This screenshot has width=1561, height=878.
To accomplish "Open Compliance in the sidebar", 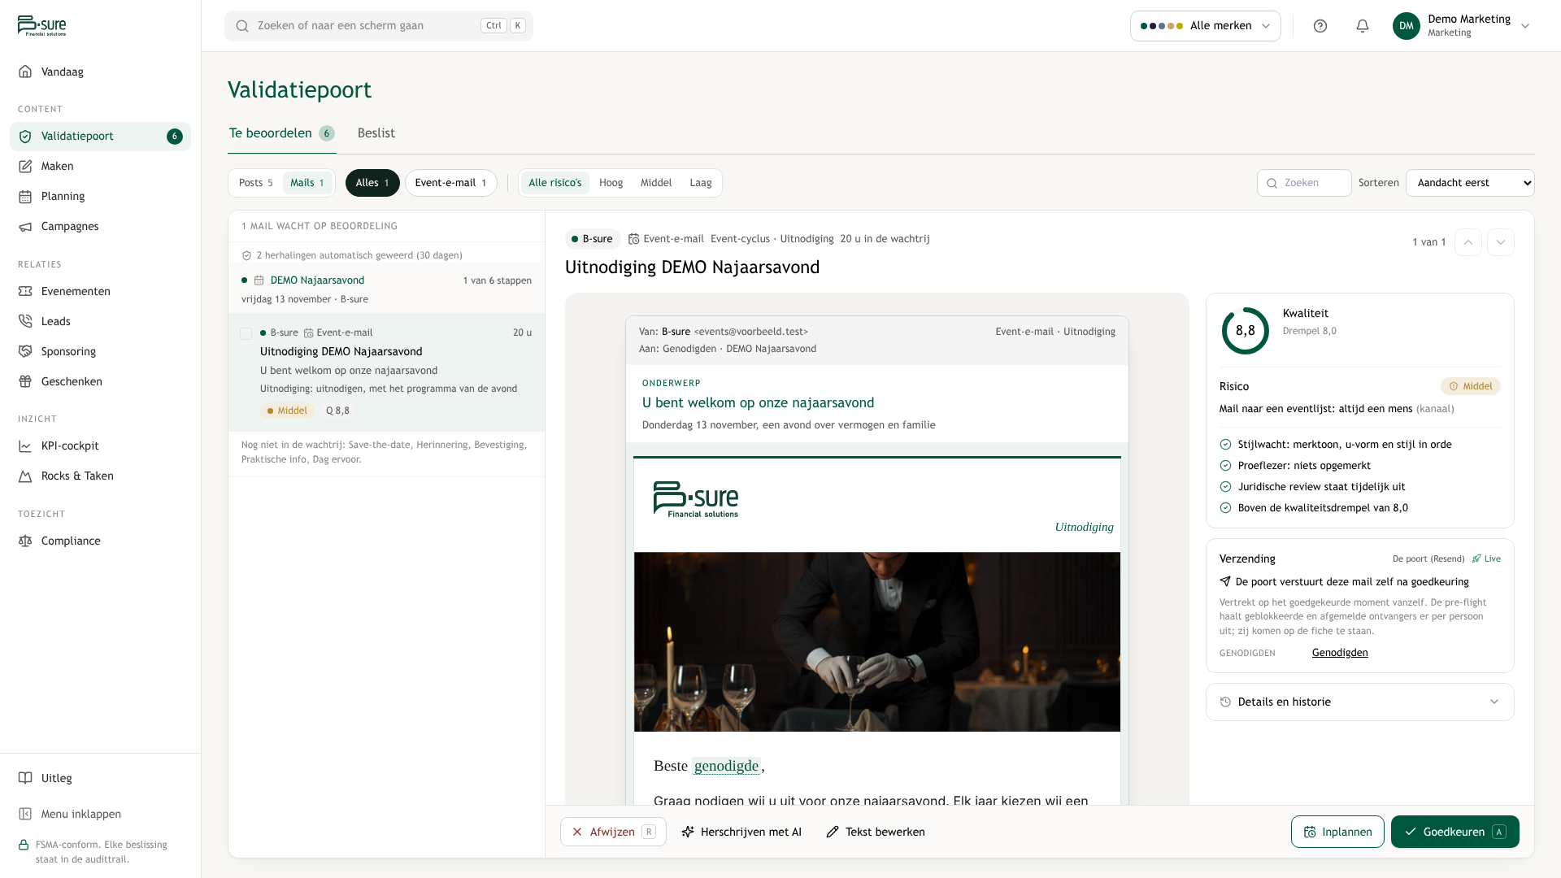I will (x=100, y=541).
